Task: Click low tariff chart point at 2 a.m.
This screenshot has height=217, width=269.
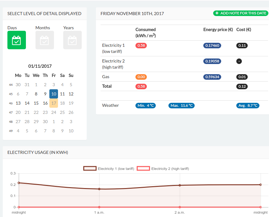Action: (180, 185)
